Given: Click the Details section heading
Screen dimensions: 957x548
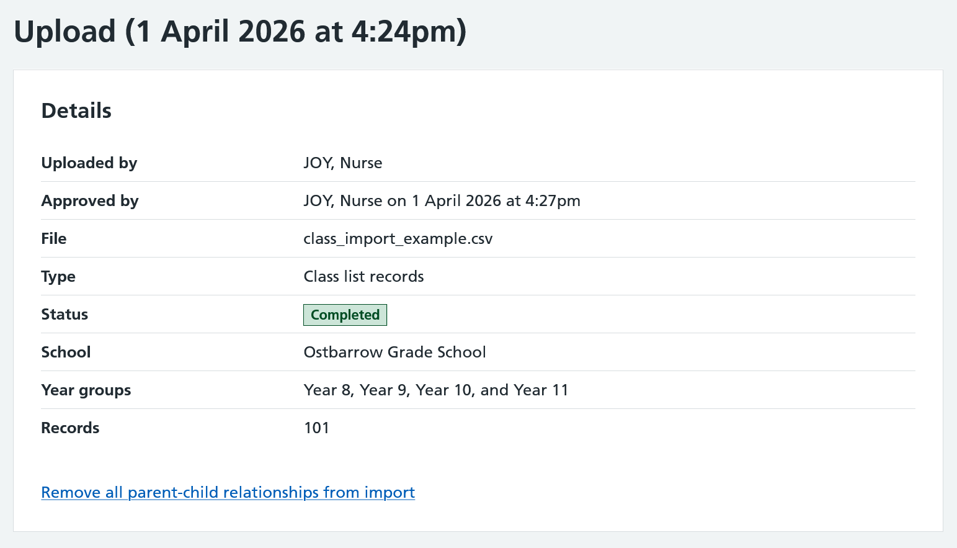Looking at the screenshot, I should (76, 110).
